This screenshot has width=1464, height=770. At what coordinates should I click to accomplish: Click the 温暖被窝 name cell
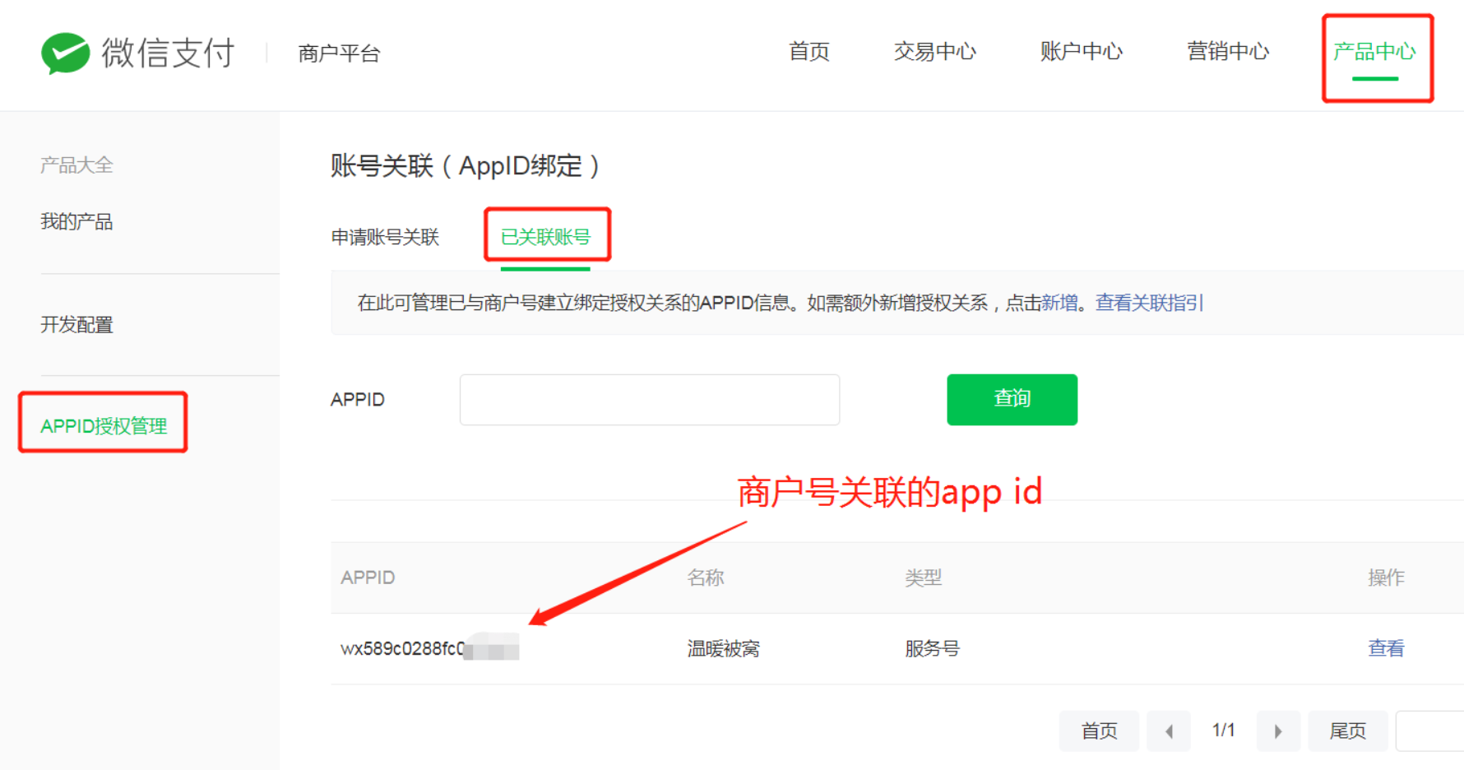pyautogui.click(x=723, y=649)
